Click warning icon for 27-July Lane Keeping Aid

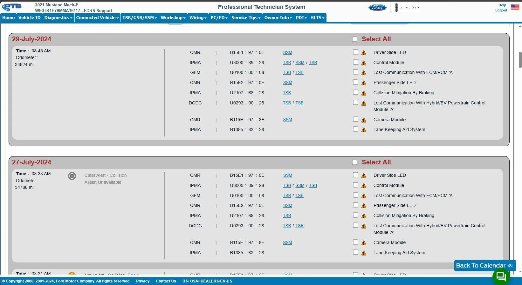click(x=364, y=253)
